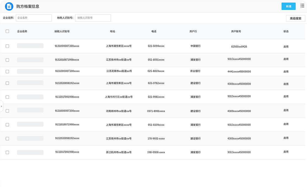Screen dimensions: 307x190
Task: Toggle the select-all checkbox in table header
Action: point(7,31)
